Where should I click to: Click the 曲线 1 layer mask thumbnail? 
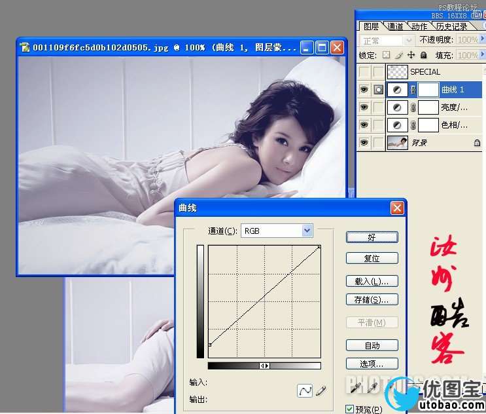pos(428,90)
